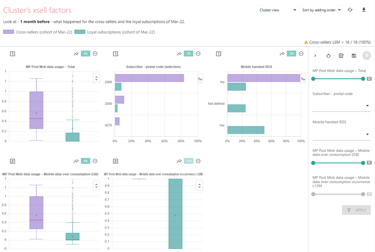Remove the postal code chart
Viewport: 375px width, 252px height.
tap(198, 54)
